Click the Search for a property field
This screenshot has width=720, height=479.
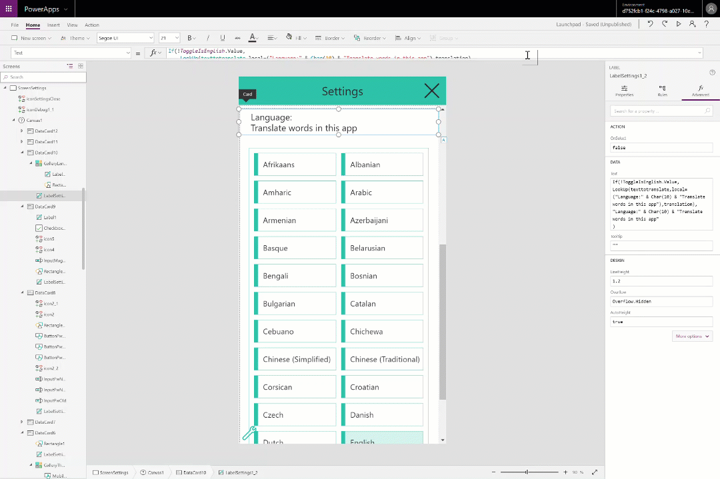click(661, 111)
